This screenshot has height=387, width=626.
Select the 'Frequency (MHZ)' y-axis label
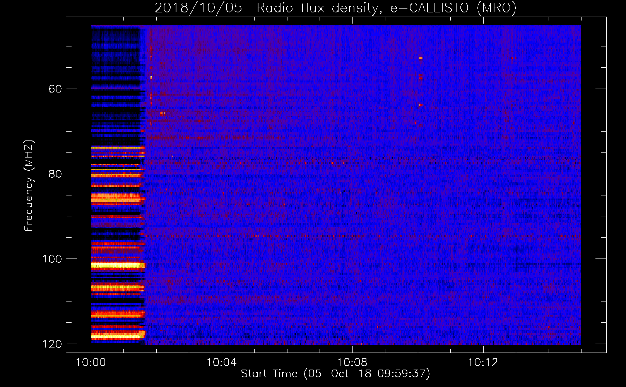pos(29,185)
